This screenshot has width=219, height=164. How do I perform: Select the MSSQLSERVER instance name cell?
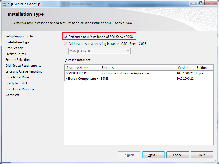pos(82,73)
